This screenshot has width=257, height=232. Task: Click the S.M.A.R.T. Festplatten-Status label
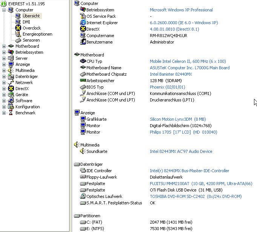114,203
